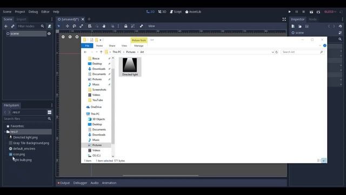This screenshot has width=346, height=195.
Task: Select Gray Tile Background.png in FileSystem
Action: coord(29,143)
